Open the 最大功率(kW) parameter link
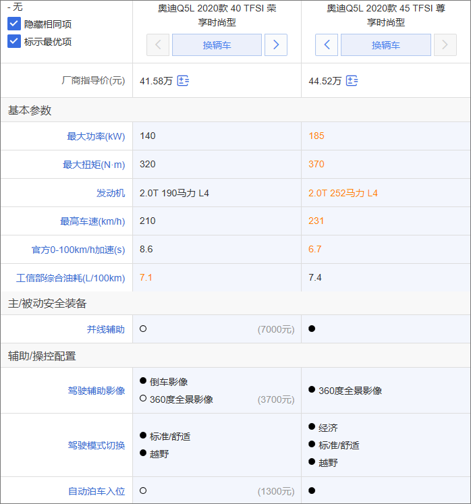The width and height of the screenshot is (471, 504). point(96,136)
